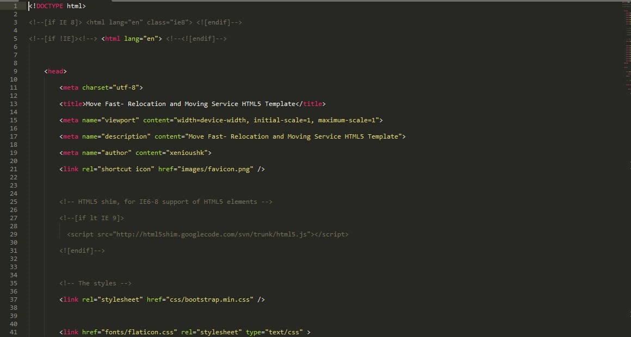The width and height of the screenshot is (631, 337).
Task: Click line number 17 in the gutter
Action: click(x=13, y=136)
